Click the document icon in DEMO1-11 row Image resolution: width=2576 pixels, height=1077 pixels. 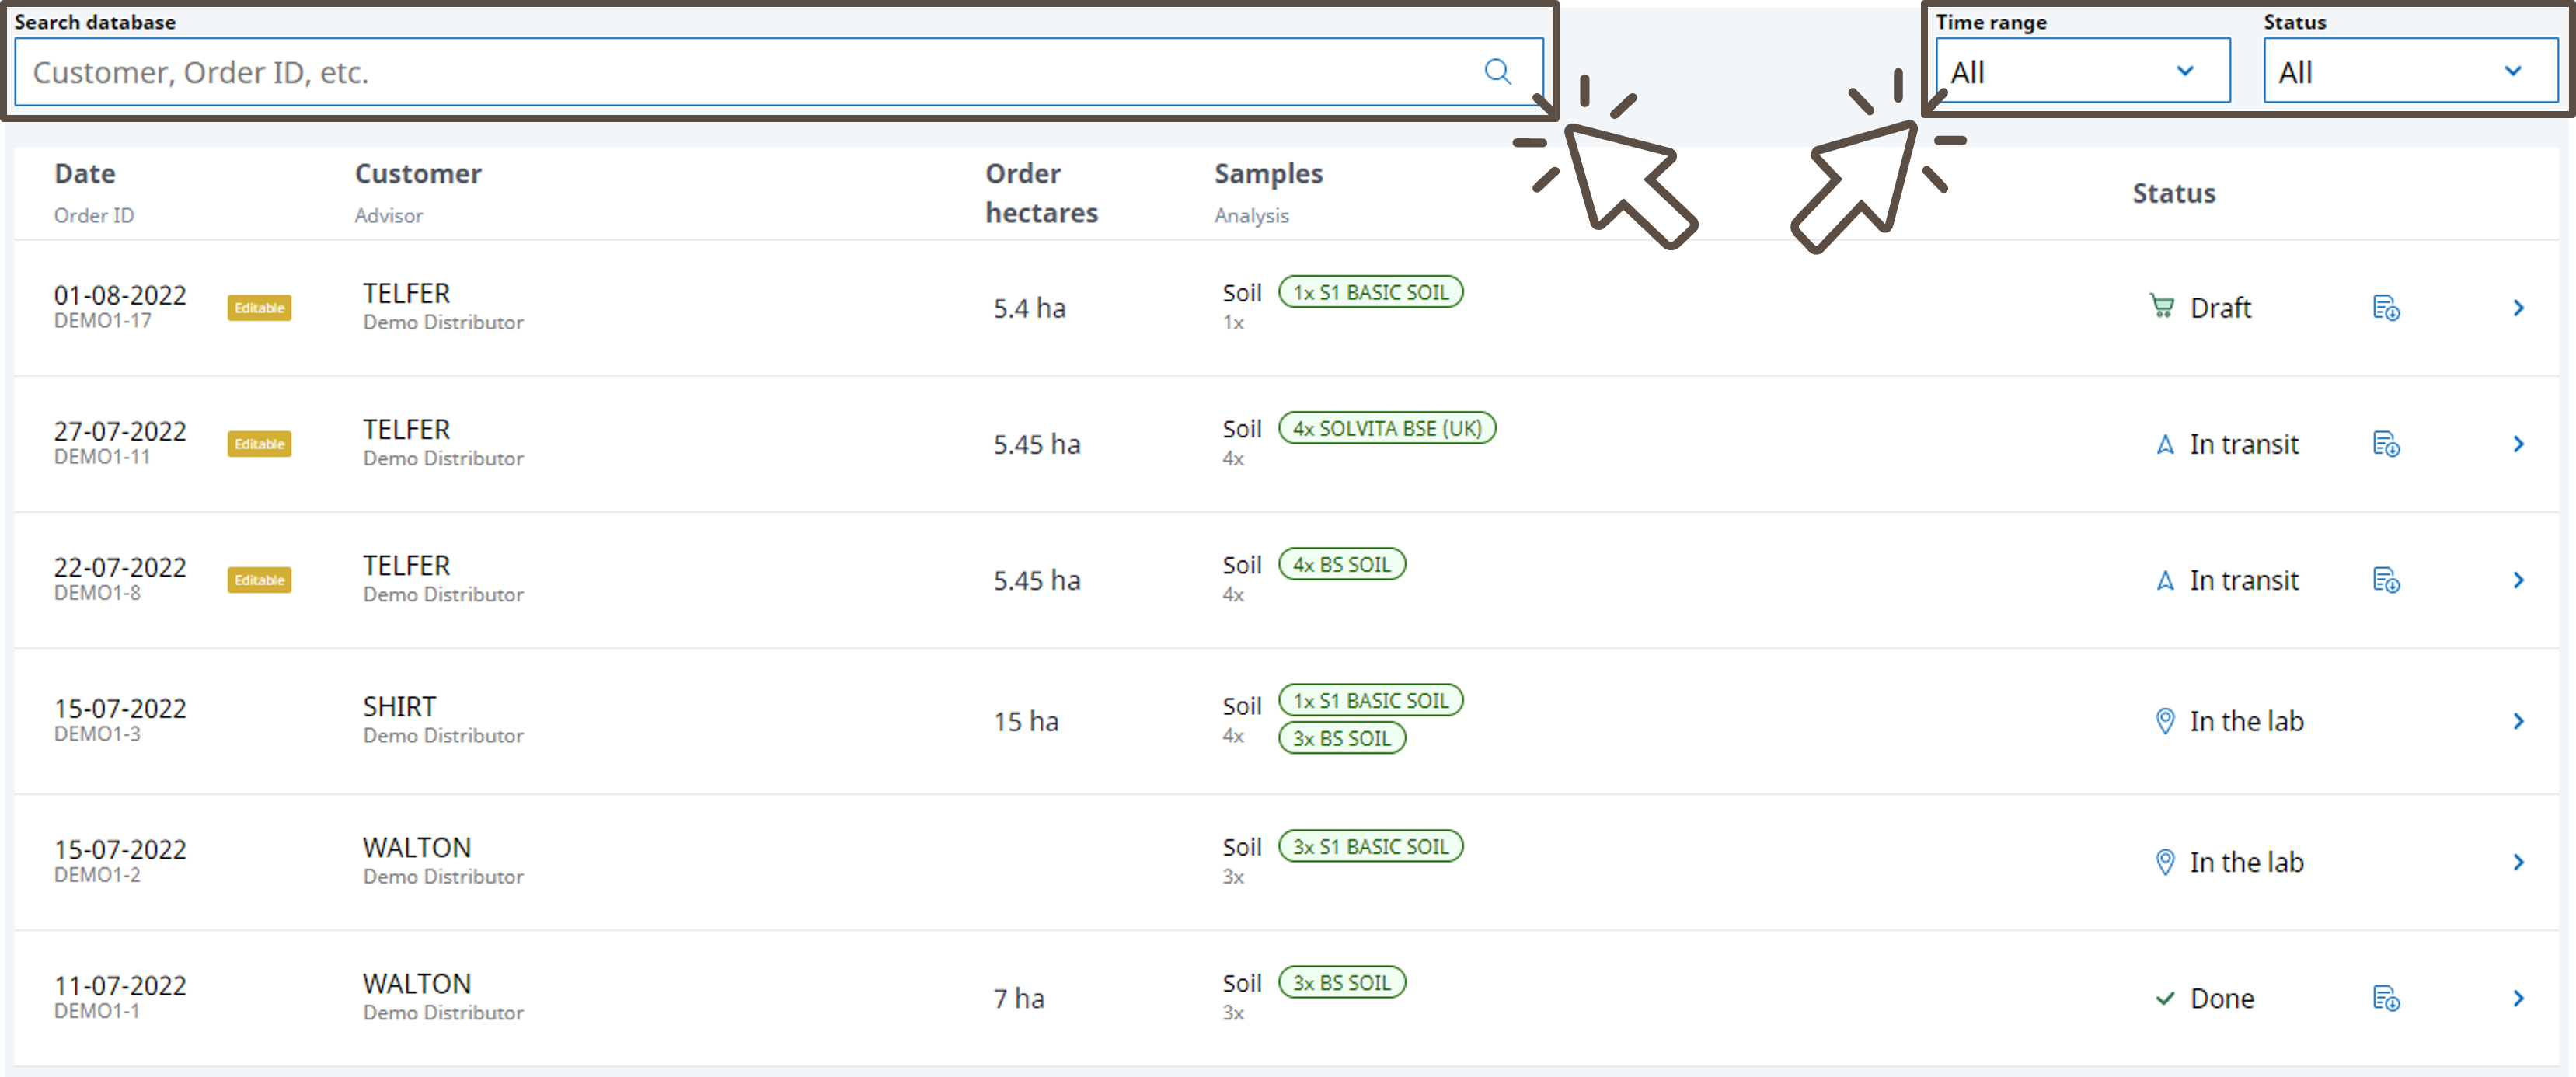click(2385, 444)
